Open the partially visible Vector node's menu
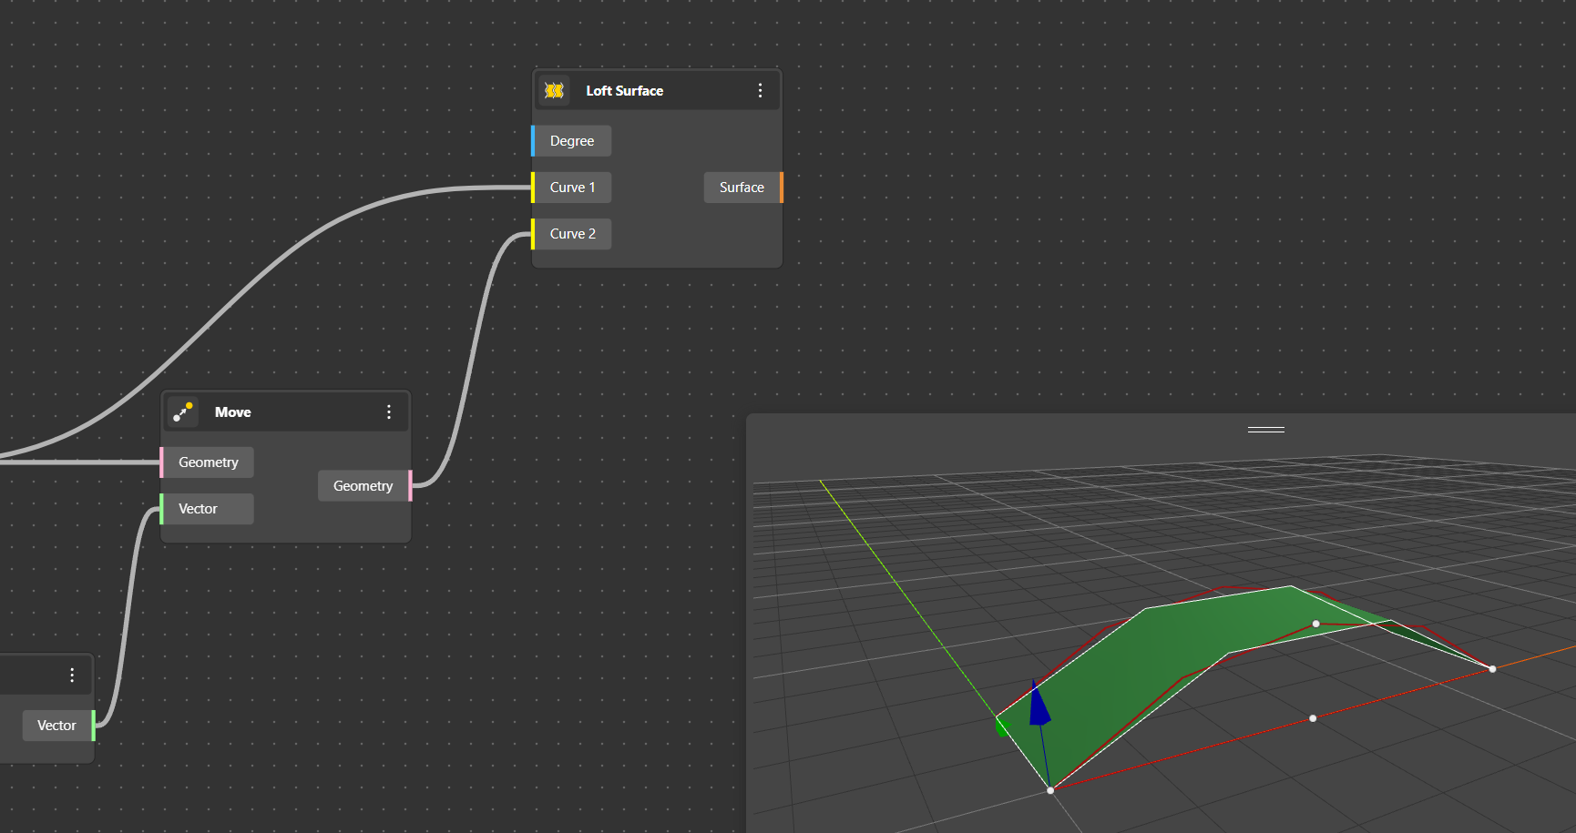The image size is (1576, 833). tap(72, 676)
